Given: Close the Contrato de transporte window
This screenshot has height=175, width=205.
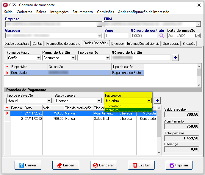Looking at the screenshot, I should coord(199,5).
